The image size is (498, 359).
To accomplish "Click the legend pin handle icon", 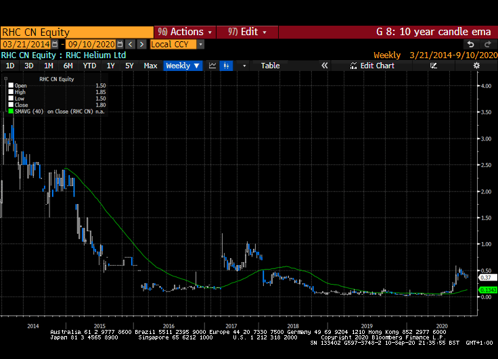I will tap(5, 78).
